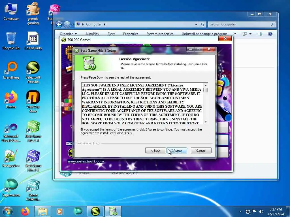
Task: Click the Windows Start orb
Action: 8,211
